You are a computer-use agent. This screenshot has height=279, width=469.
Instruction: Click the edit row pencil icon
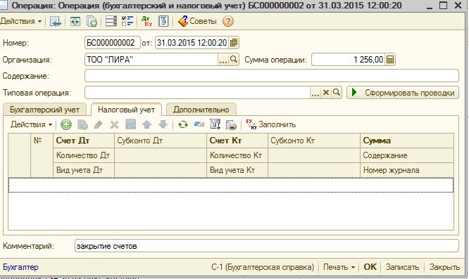tap(99, 124)
